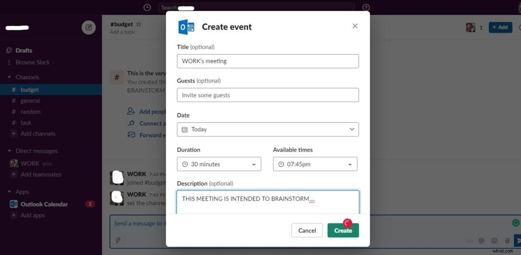Open Slack help with the question mark icon
Viewport: 521px width, 255px height.
(x=366, y=7)
